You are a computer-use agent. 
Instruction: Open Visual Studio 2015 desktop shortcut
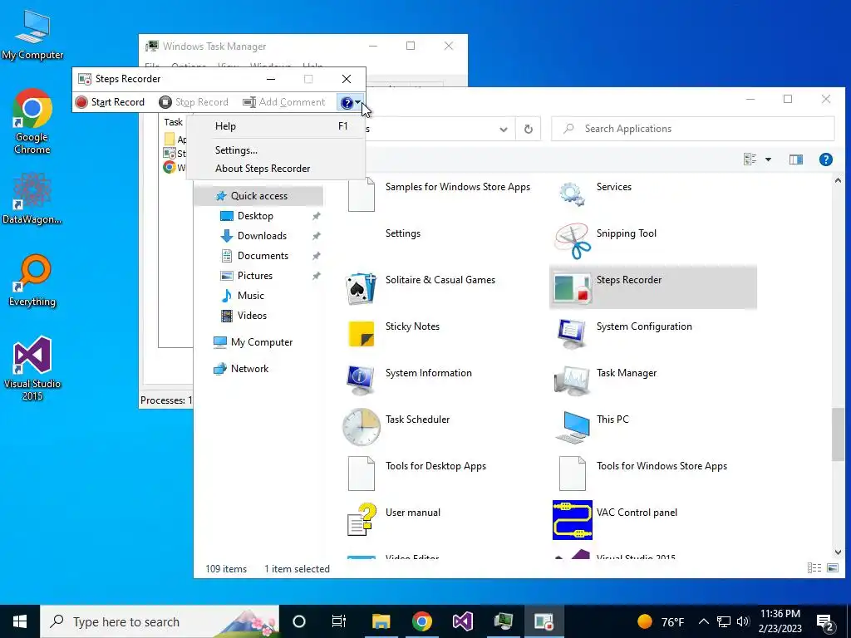pyautogui.click(x=32, y=369)
